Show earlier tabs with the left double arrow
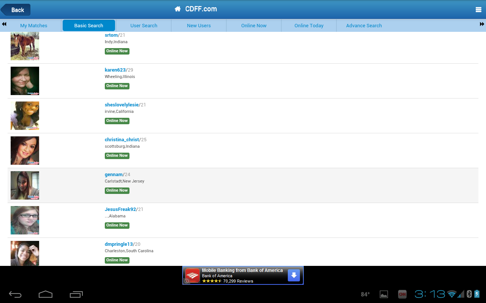 (x=4, y=24)
